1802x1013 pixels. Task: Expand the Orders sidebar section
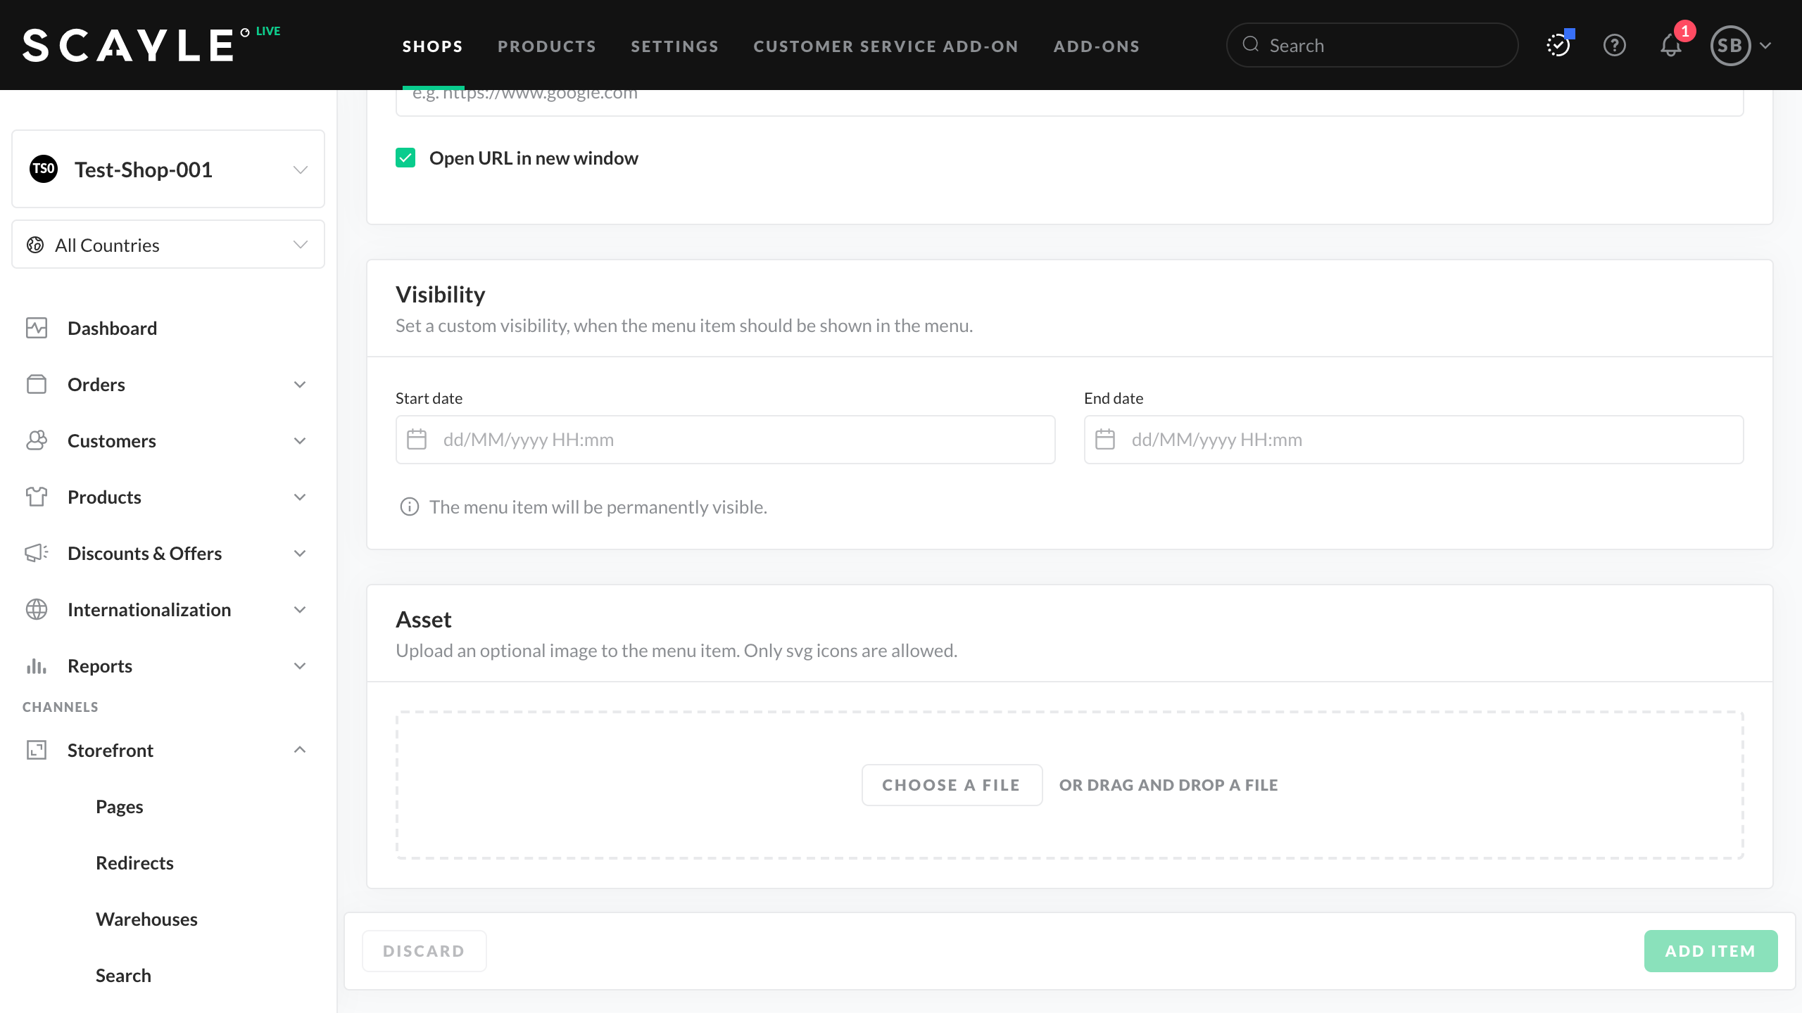tap(300, 384)
